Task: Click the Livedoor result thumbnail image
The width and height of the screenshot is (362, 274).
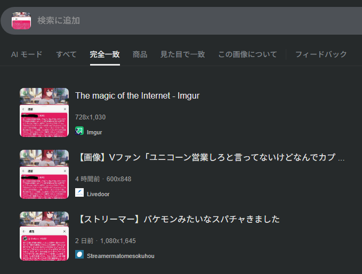Action: pyautogui.click(x=44, y=174)
